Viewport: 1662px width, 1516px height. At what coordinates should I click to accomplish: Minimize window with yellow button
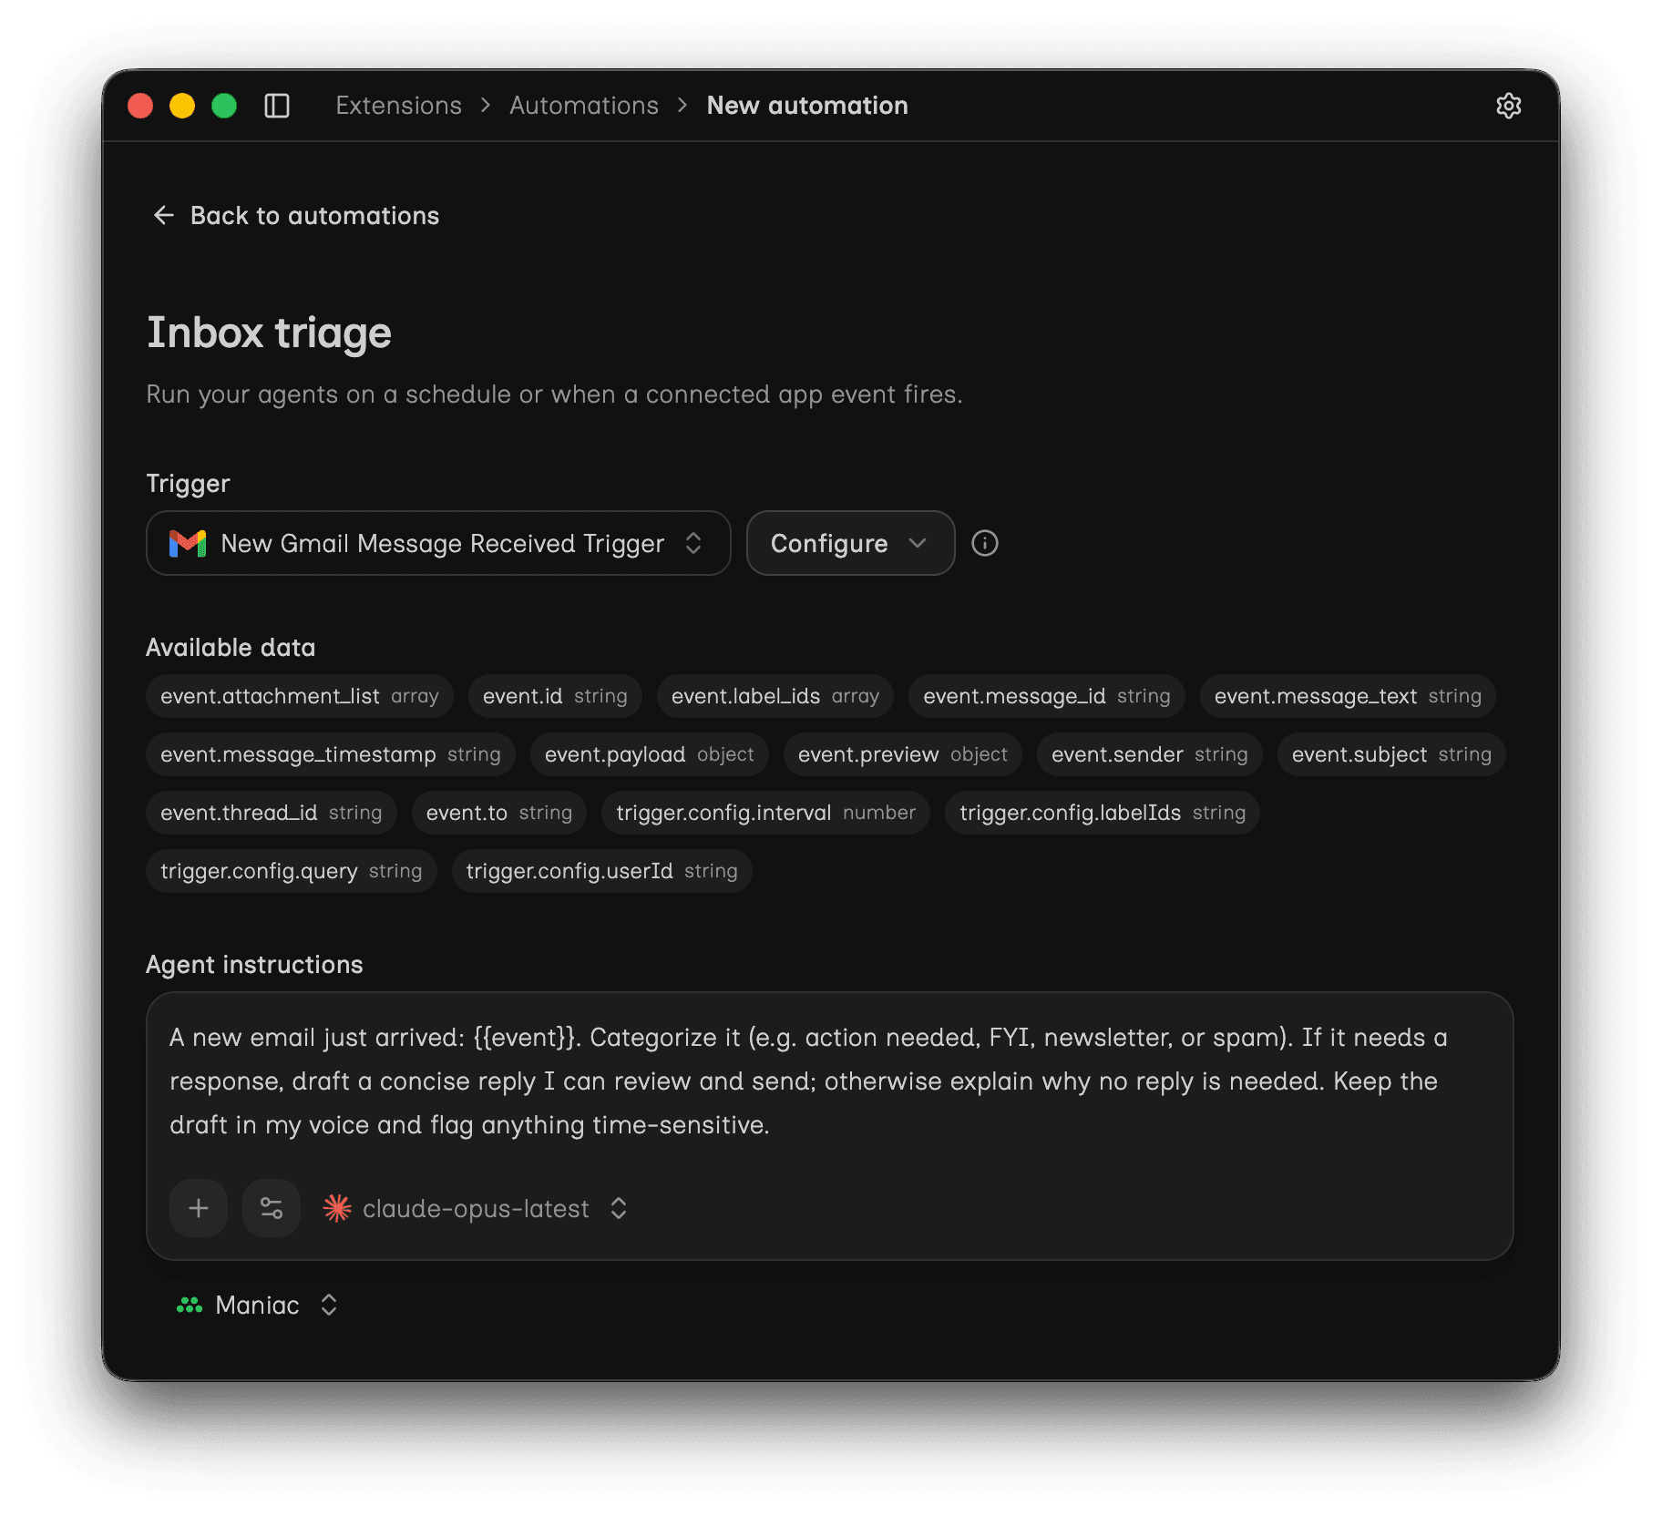click(x=182, y=106)
